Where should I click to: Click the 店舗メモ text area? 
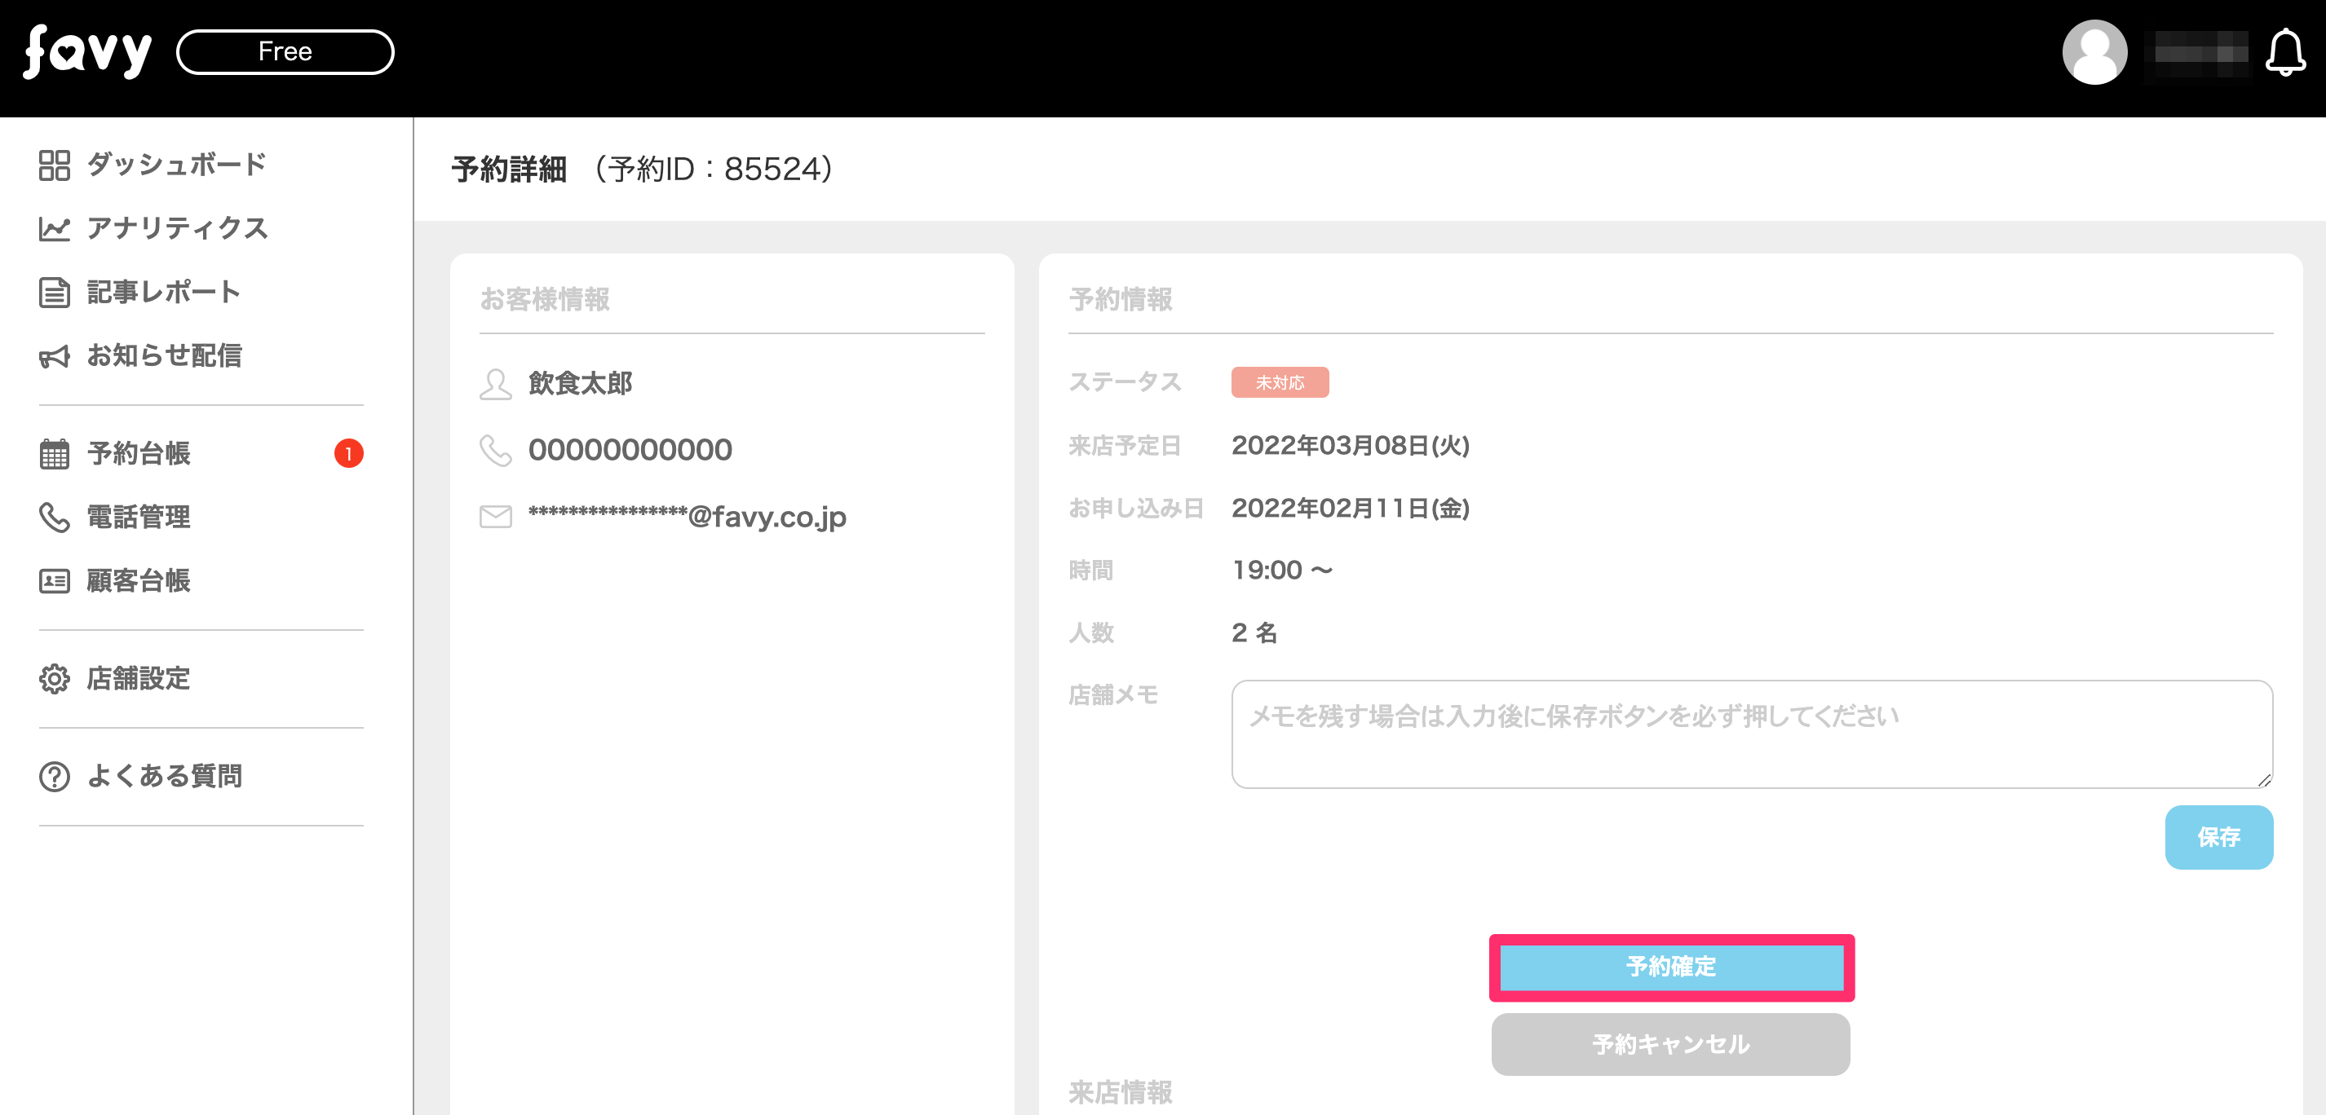coord(1751,734)
